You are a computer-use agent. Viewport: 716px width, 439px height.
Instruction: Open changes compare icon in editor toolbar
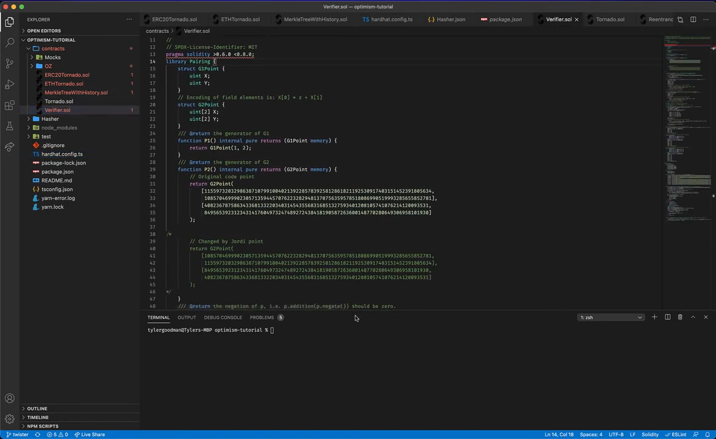pyautogui.click(x=681, y=20)
